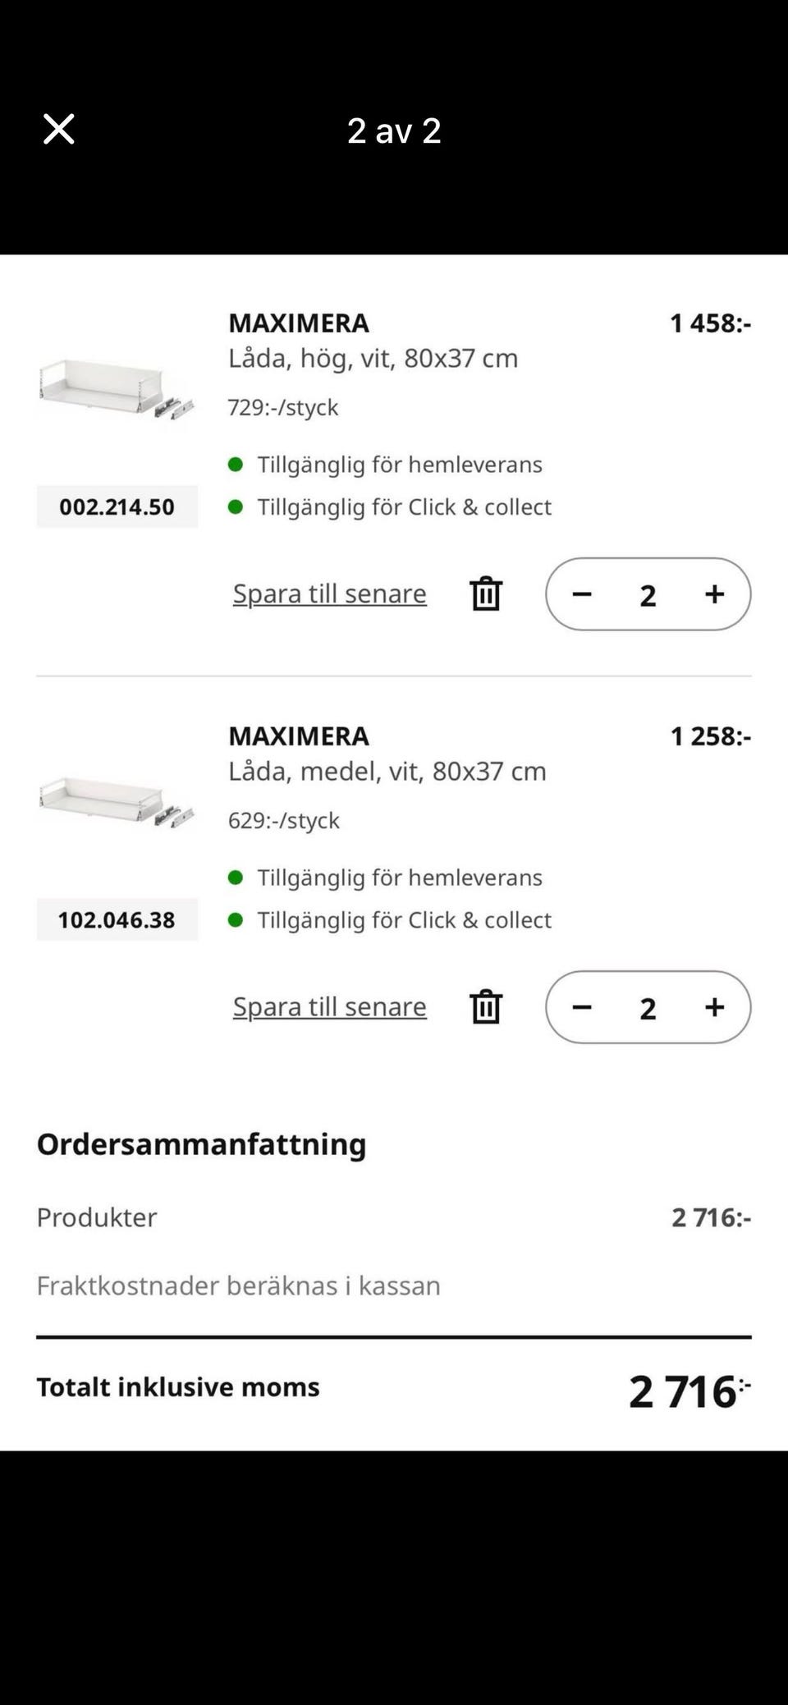Save the medium drawer for later

(x=329, y=1006)
